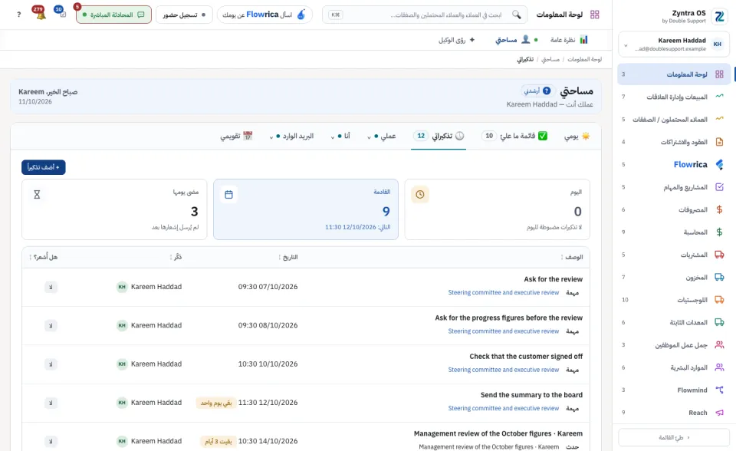Open المعدات الثابتة in the sidebar

[x=674, y=322]
